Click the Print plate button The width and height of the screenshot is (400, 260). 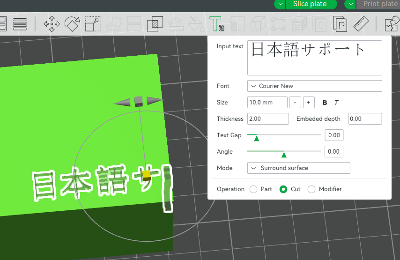(x=378, y=4)
